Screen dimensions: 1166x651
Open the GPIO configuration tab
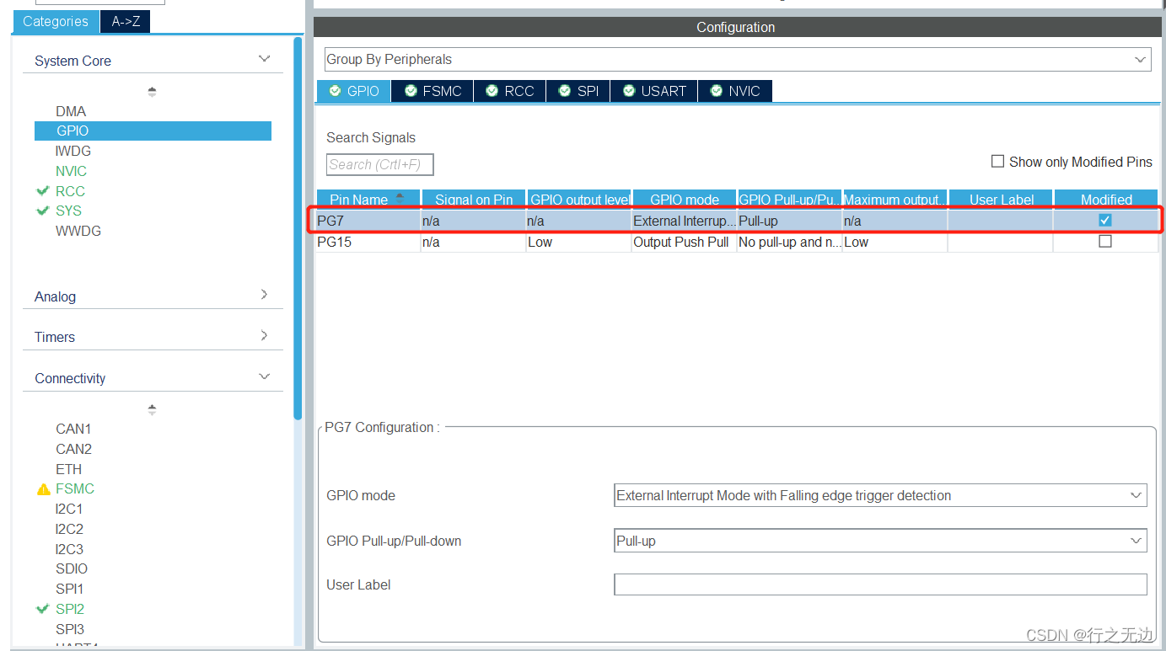click(354, 91)
